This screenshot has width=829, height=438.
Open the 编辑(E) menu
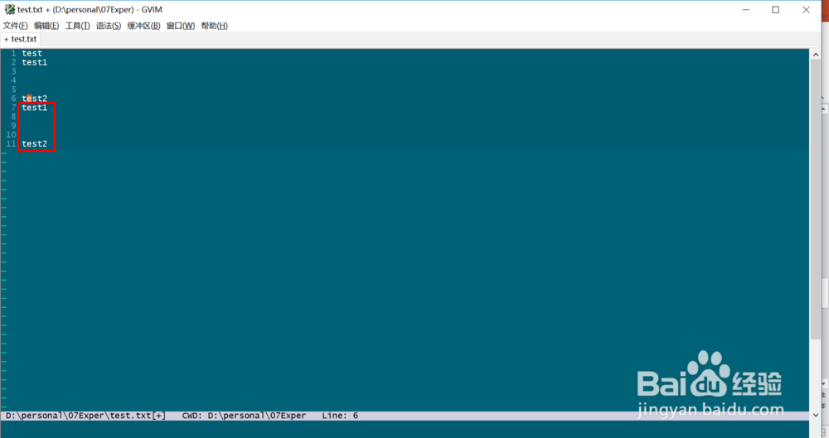(46, 26)
